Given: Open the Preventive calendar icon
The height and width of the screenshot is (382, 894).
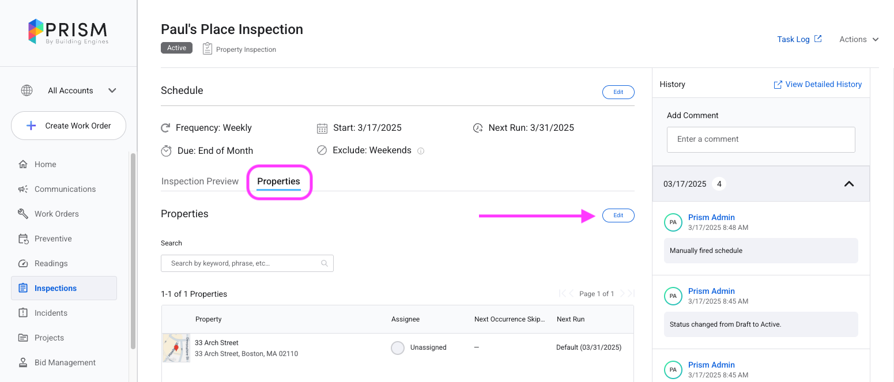Looking at the screenshot, I should [23, 239].
